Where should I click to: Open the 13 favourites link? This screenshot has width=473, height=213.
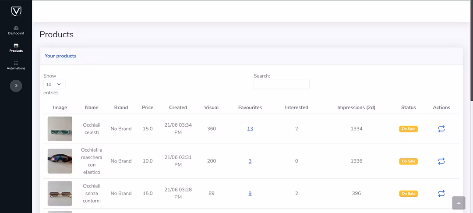pyautogui.click(x=250, y=129)
